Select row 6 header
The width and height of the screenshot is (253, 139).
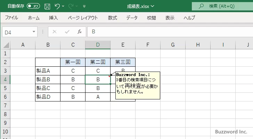(5, 97)
